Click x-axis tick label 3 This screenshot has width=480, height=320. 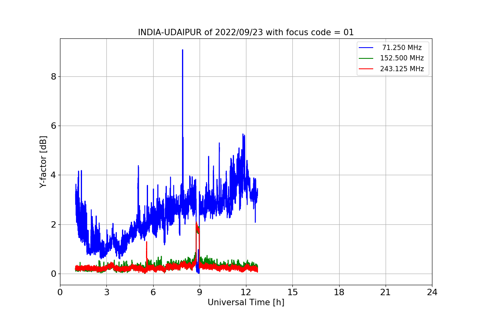106,292
